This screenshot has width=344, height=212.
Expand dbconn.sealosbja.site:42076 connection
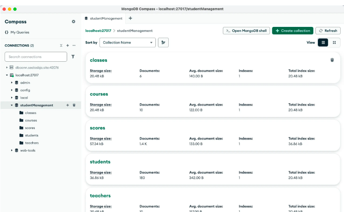coord(7,67)
